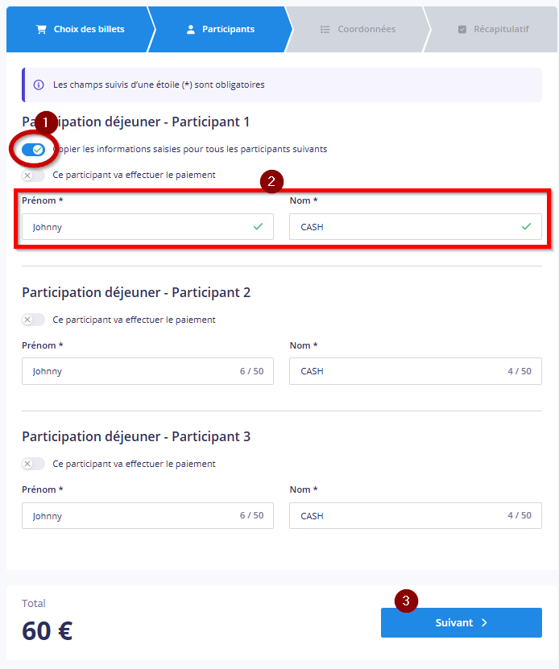Click the arrow icon on Suivant button
Screen dimensions: 559x669
click(x=484, y=623)
